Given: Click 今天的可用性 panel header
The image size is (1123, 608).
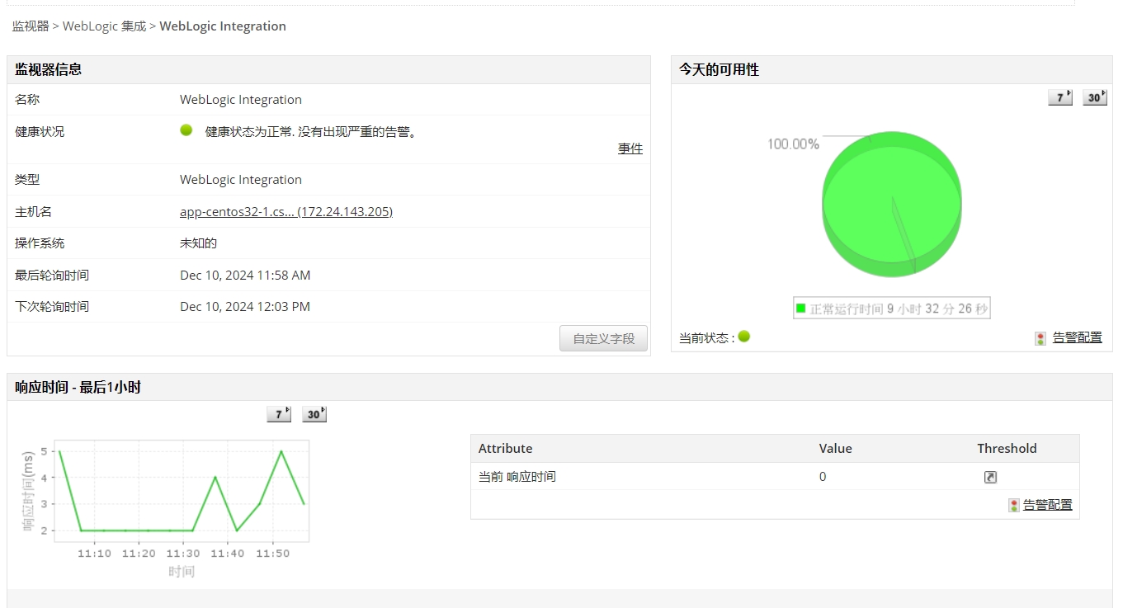Looking at the screenshot, I should 892,69.
